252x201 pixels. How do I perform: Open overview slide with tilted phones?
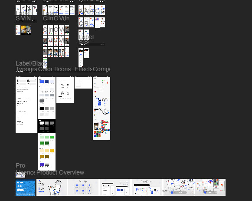[52, 188]
